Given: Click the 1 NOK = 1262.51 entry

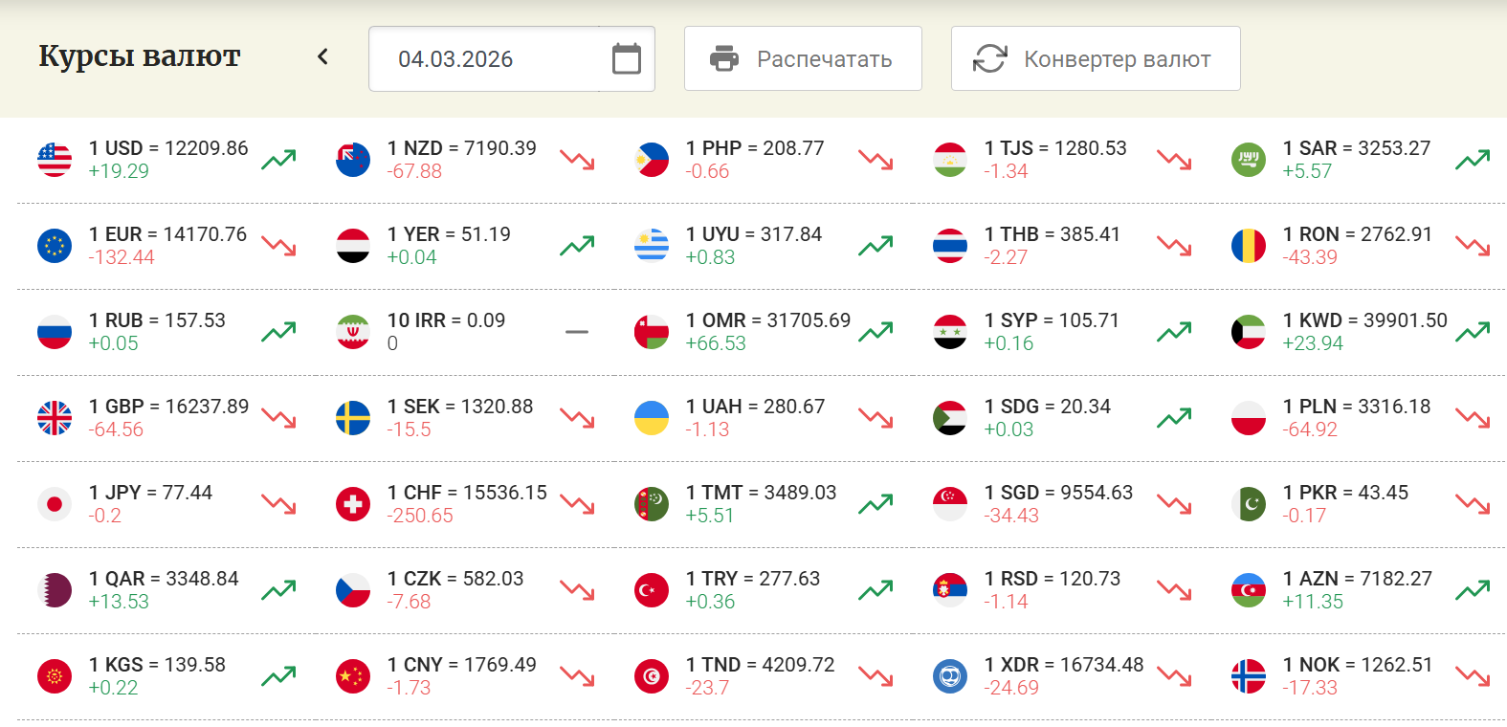Looking at the screenshot, I should click(1358, 665).
